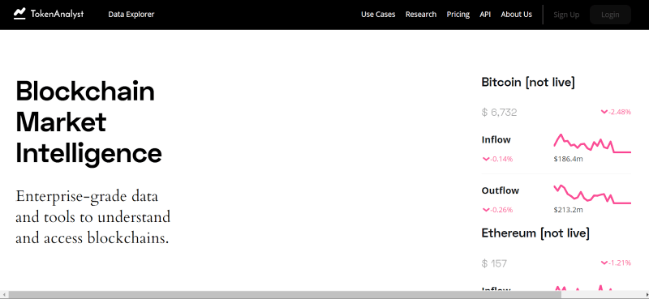Click the scrollbar left arrow
The image size is (649, 299).
click(x=4, y=295)
